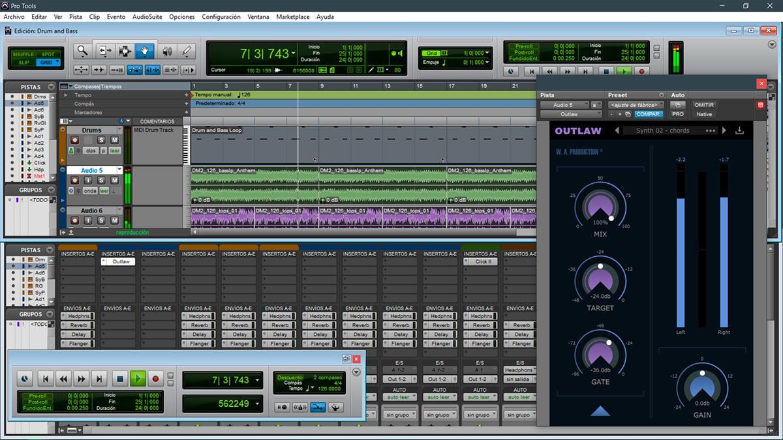The width and height of the screenshot is (783, 440).
Task: Open ajuste de fábrica preset dropdown
Action: (x=636, y=105)
